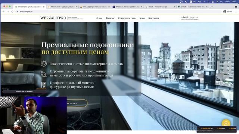The width and height of the screenshot is (239, 134).
Task: Click the installation icon beside Профессиональный монтаж
Action: tap(44, 85)
